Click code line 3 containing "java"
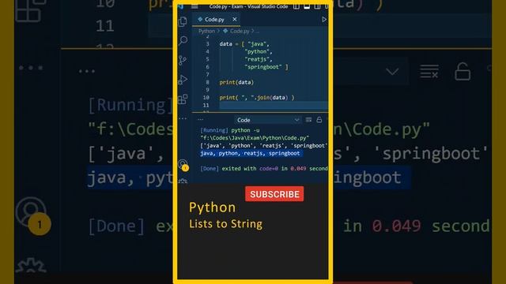This screenshot has height=284, width=506. point(244,44)
